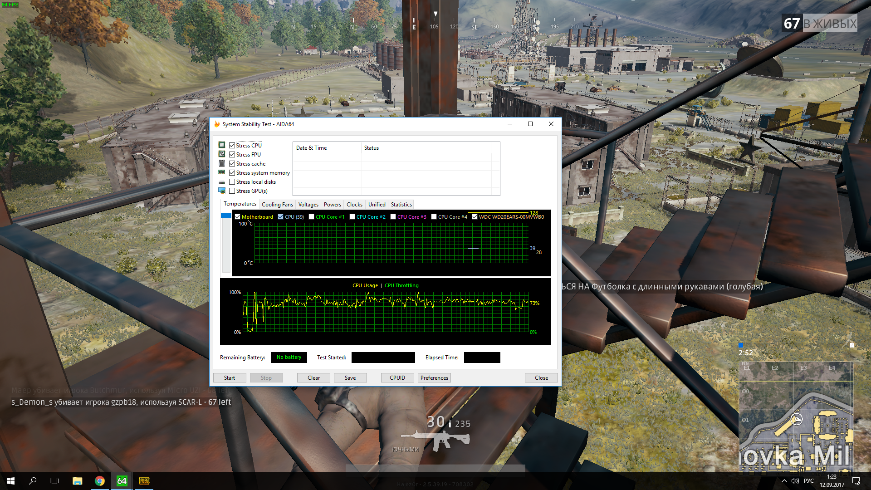This screenshot has height=490, width=871.
Task: Toggle Stress system memory option
Action: [x=232, y=173]
